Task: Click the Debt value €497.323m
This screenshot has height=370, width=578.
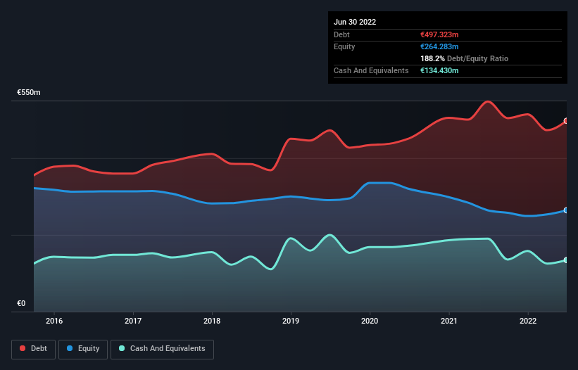Action: point(439,34)
